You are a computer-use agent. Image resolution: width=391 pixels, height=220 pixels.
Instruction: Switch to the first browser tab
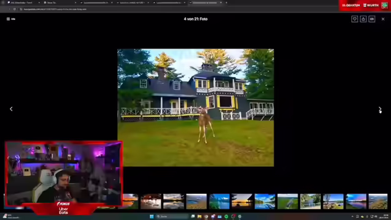(23, 2)
